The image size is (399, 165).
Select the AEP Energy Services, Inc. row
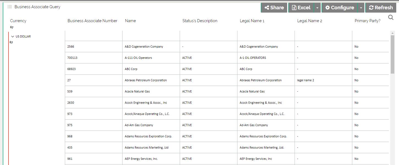click(x=141, y=159)
